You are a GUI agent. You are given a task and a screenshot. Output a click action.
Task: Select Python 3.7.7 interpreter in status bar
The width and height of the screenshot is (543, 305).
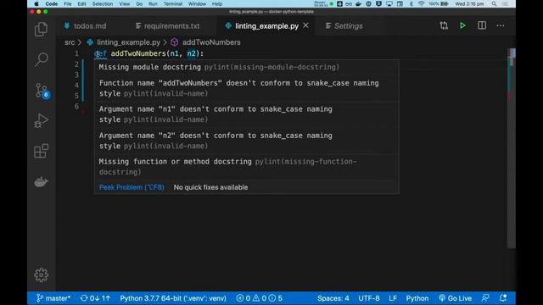[173, 298]
